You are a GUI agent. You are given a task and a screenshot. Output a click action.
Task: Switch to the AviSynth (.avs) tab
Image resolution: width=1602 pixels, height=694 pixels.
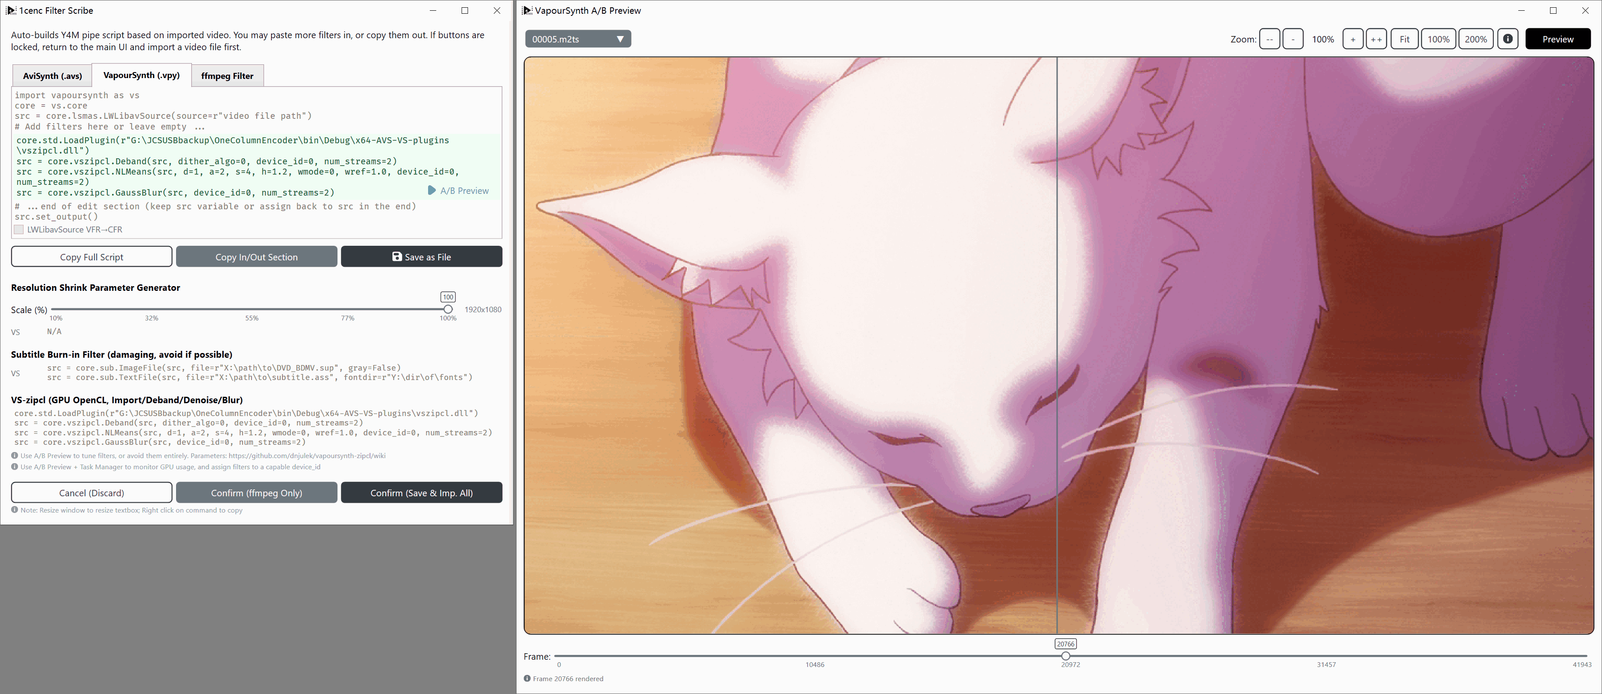(52, 76)
